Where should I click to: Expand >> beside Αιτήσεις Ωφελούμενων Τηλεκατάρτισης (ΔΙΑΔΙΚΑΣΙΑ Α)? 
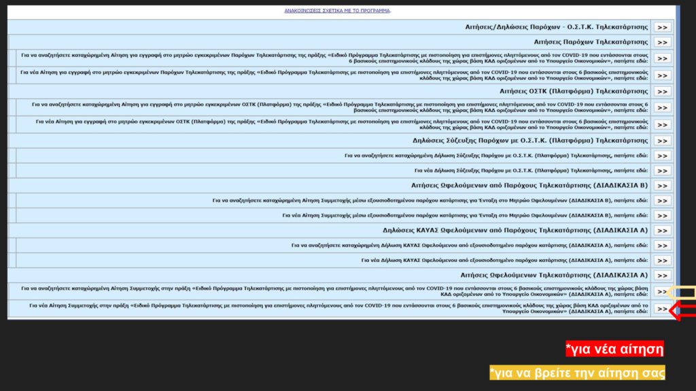662,276
